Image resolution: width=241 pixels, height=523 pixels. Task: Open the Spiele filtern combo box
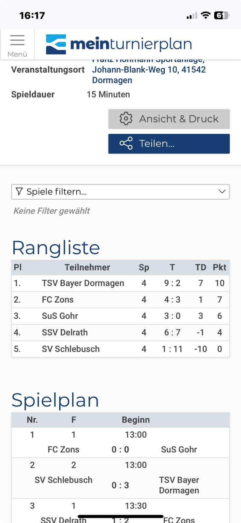coord(120,192)
